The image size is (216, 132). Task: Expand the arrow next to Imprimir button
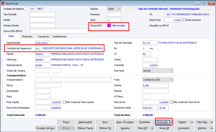click(192, 122)
